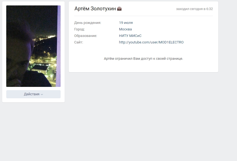Click the НИТУ МИСиС education link
Image resolution: width=237 pixels, height=161 pixels.
[130, 36]
